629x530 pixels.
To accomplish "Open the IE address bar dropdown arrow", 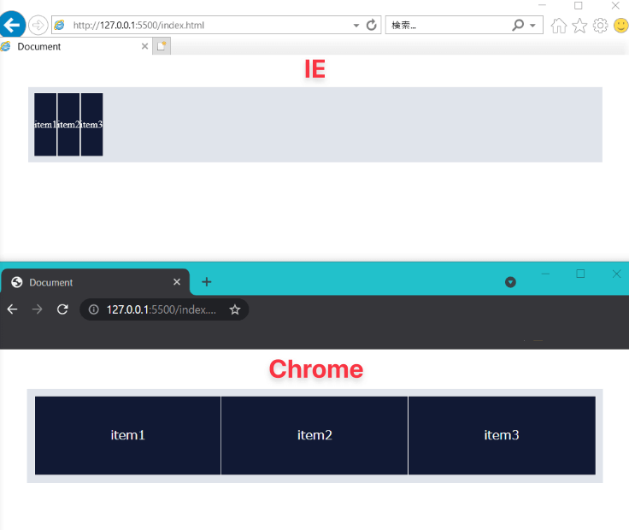I will [356, 26].
